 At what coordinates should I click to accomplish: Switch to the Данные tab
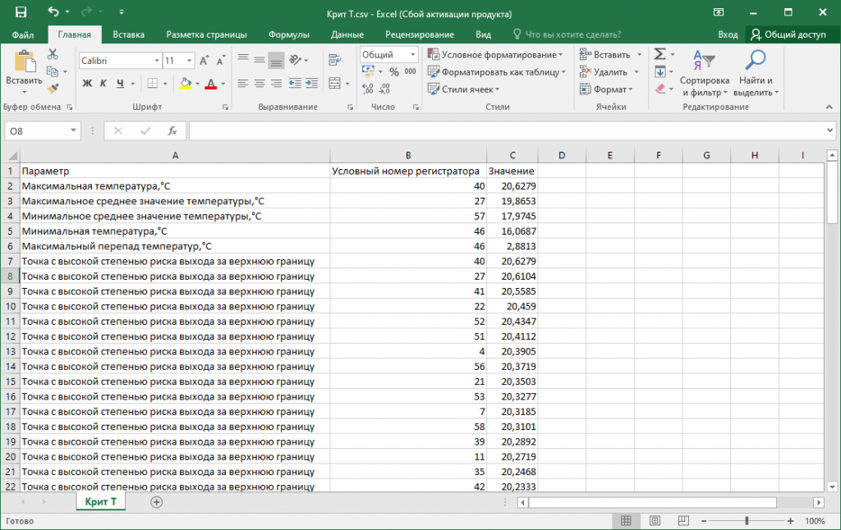[x=347, y=34]
